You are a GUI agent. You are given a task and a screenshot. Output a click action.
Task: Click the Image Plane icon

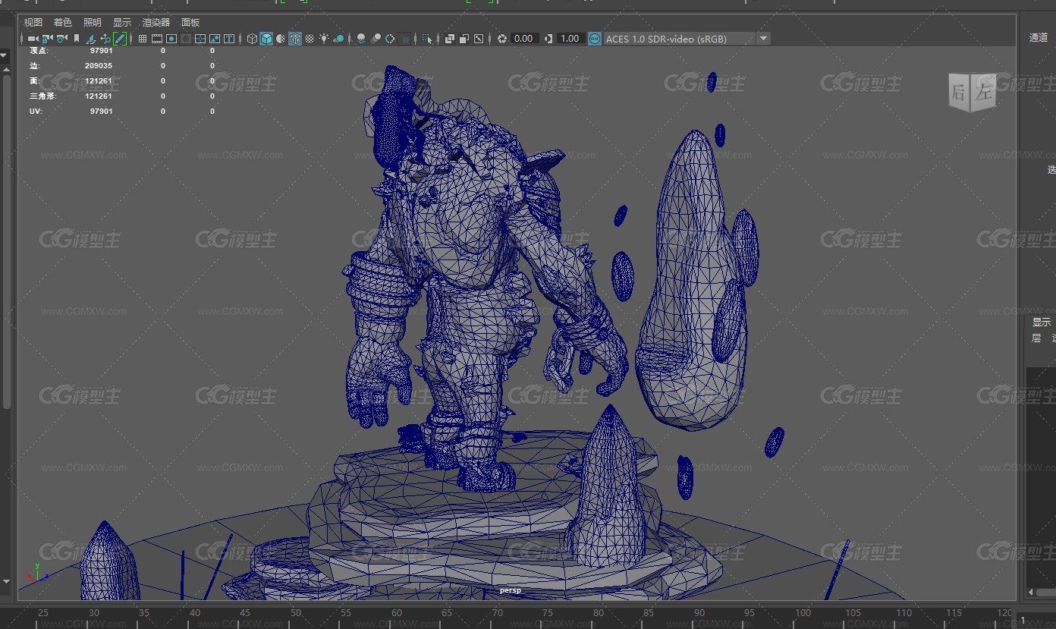(x=91, y=39)
